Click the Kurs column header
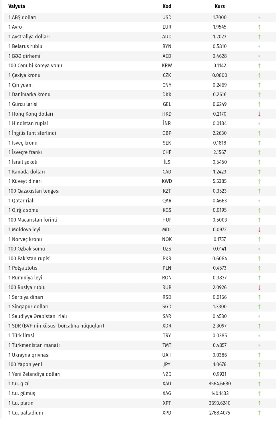The width and height of the screenshot is (276, 426). (x=219, y=6)
